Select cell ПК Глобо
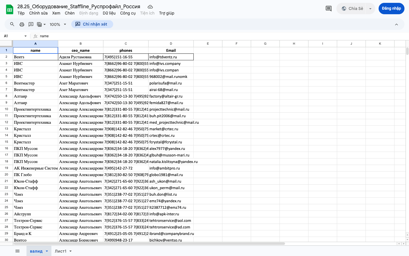 pyautogui.click(x=36, y=175)
